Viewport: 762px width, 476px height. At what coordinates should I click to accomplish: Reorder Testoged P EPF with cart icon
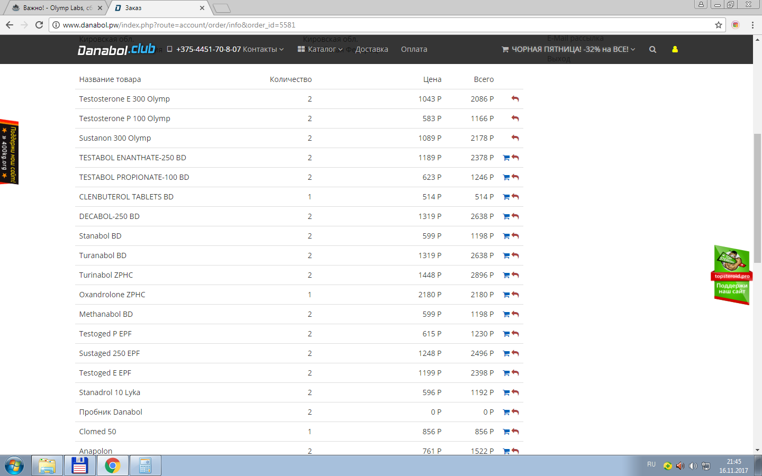(x=506, y=334)
